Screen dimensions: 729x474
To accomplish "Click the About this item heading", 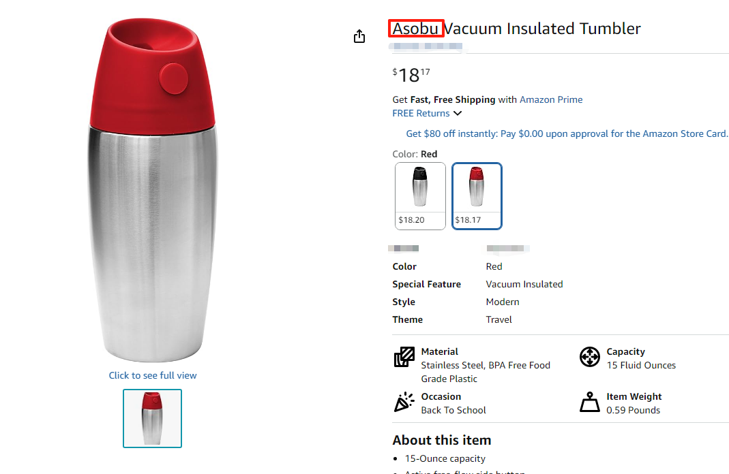I will (441, 440).
